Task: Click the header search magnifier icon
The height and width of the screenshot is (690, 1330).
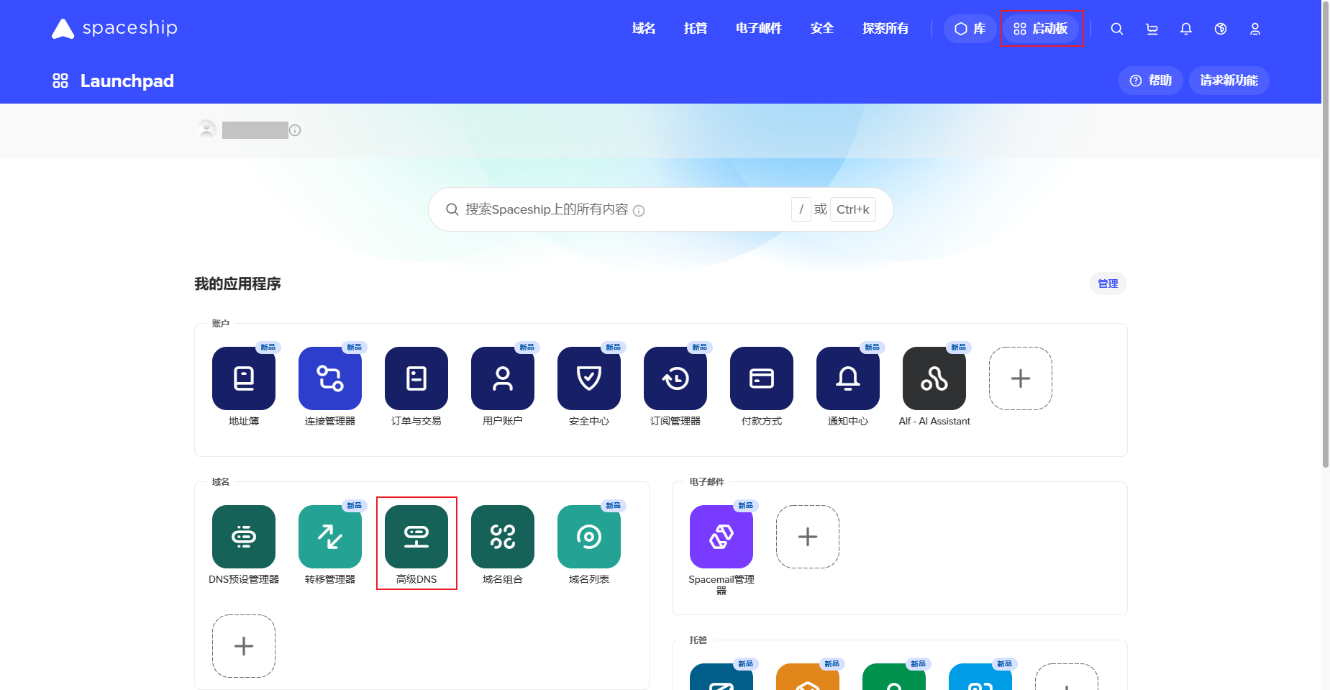Action: [1117, 29]
